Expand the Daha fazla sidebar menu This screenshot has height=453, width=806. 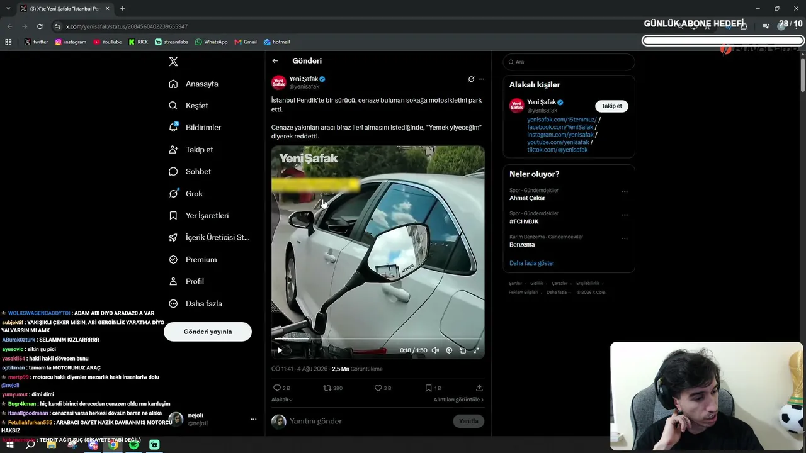(196, 303)
